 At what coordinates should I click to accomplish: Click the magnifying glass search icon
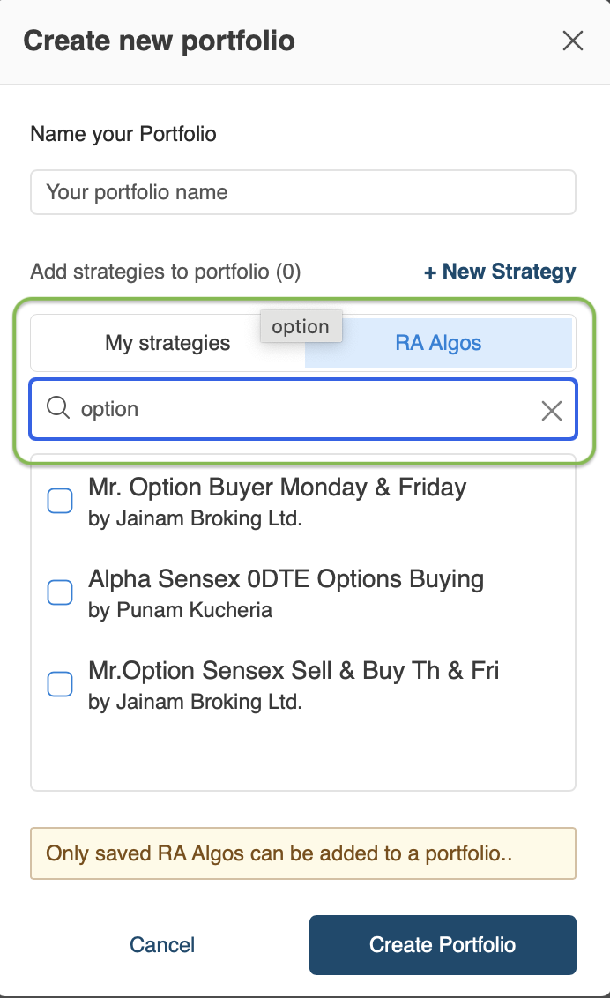pos(57,408)
